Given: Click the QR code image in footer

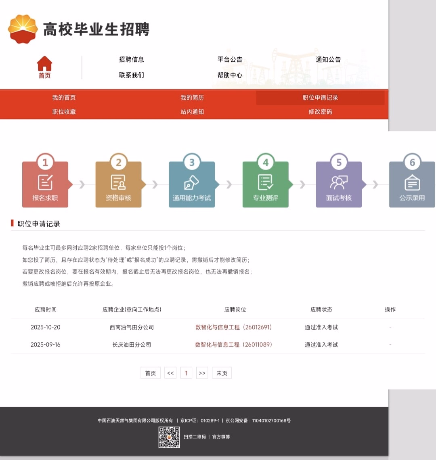Looking at the screenshot, I should click(x=169, y=437).
